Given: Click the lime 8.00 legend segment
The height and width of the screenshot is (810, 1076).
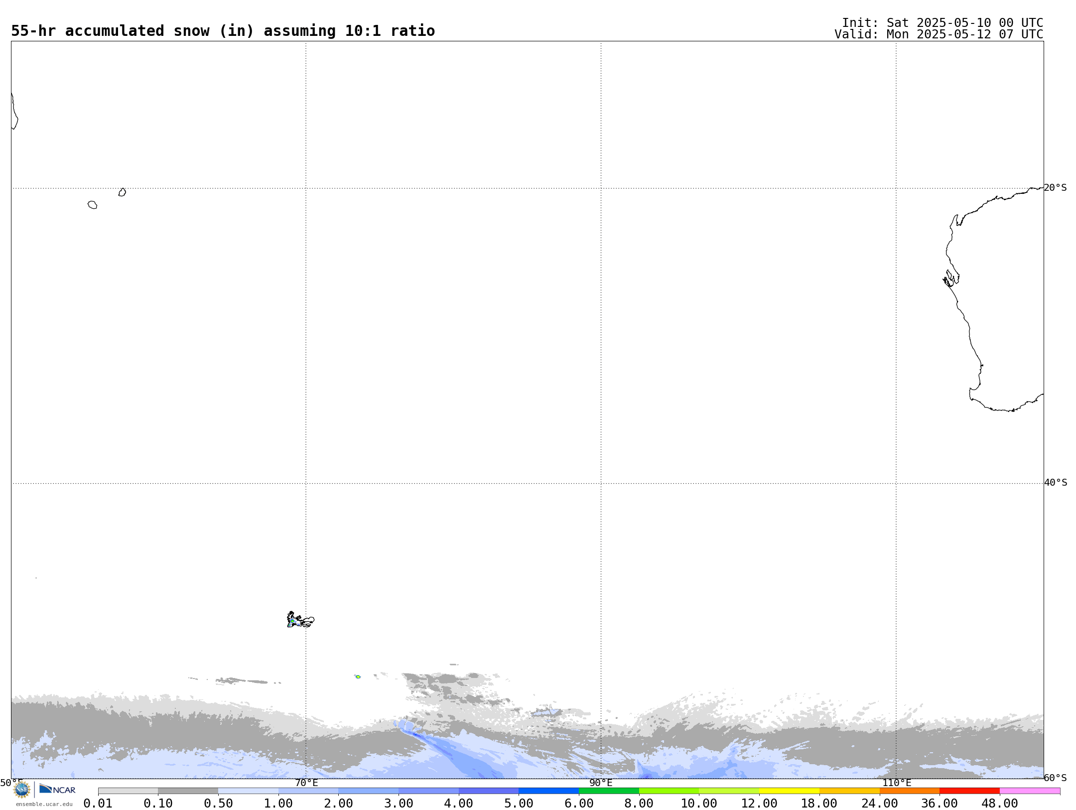Looking at the screenshot, I should tap(669, 791).
